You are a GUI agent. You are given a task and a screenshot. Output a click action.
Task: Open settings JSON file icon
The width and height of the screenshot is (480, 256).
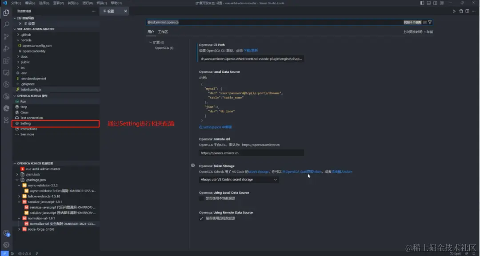pos(461,11)
